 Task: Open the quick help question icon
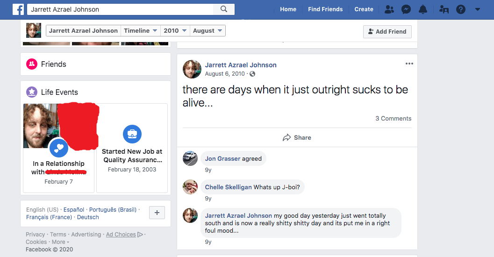(x=461, y=9)
